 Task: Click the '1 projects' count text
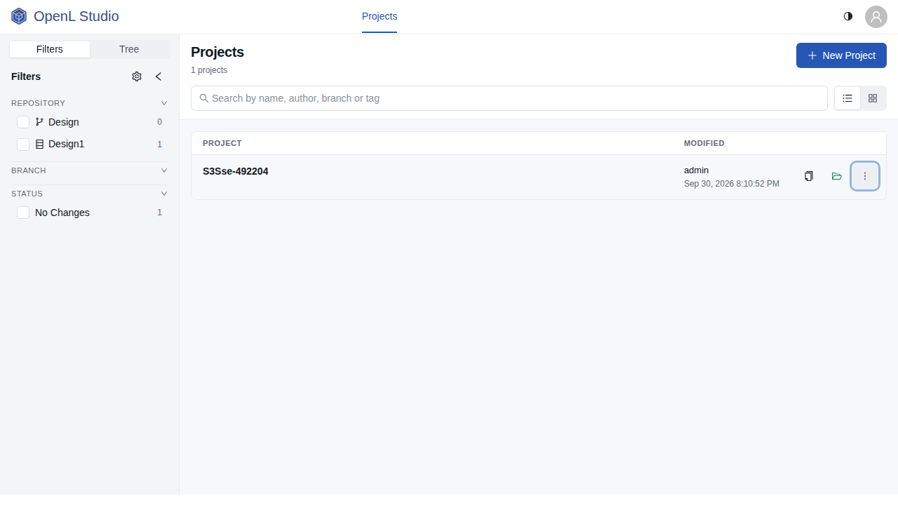[209, 70]
